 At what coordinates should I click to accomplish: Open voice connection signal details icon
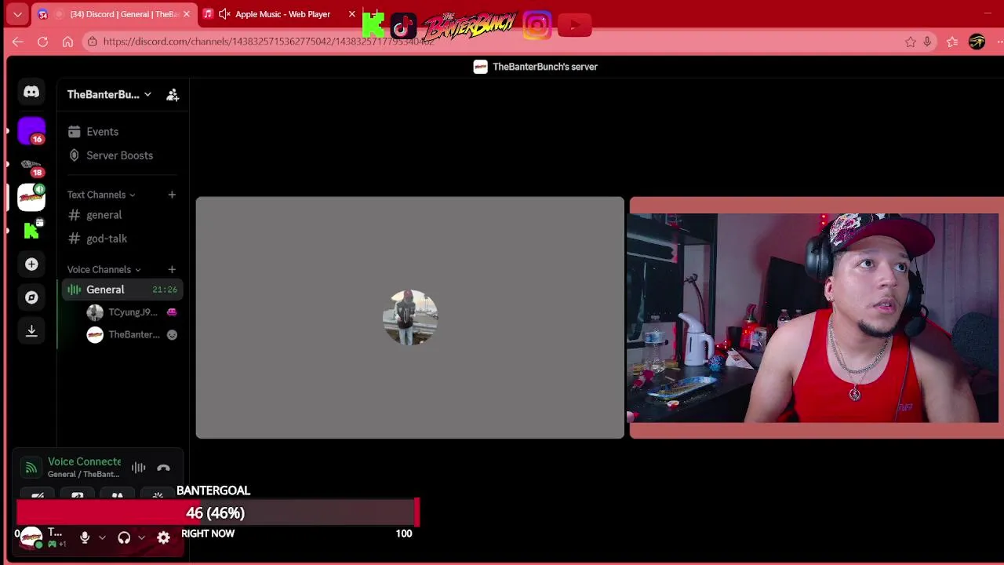pos(31,468)
